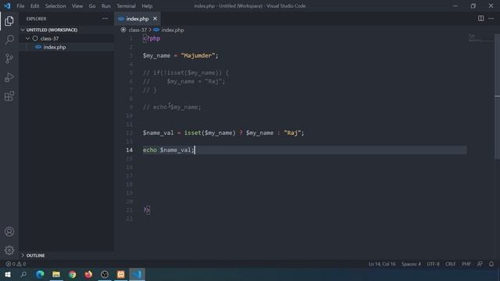Click the "Raj" string on line 12
The width and height of the screenshot is (500, 281).
tap(292, 133)
